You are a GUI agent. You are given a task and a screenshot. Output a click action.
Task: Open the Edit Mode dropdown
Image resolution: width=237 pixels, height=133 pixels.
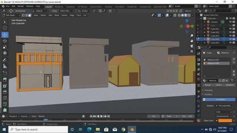click(x=11, y=15)
